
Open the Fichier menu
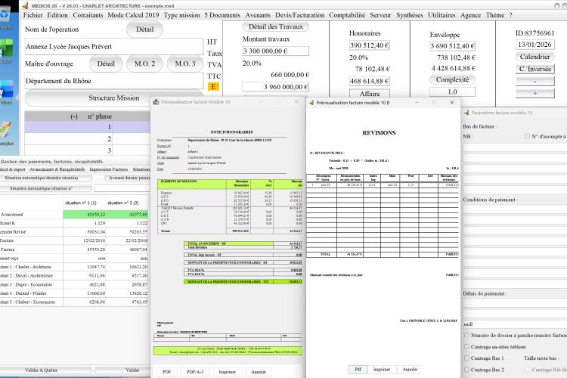33,15
